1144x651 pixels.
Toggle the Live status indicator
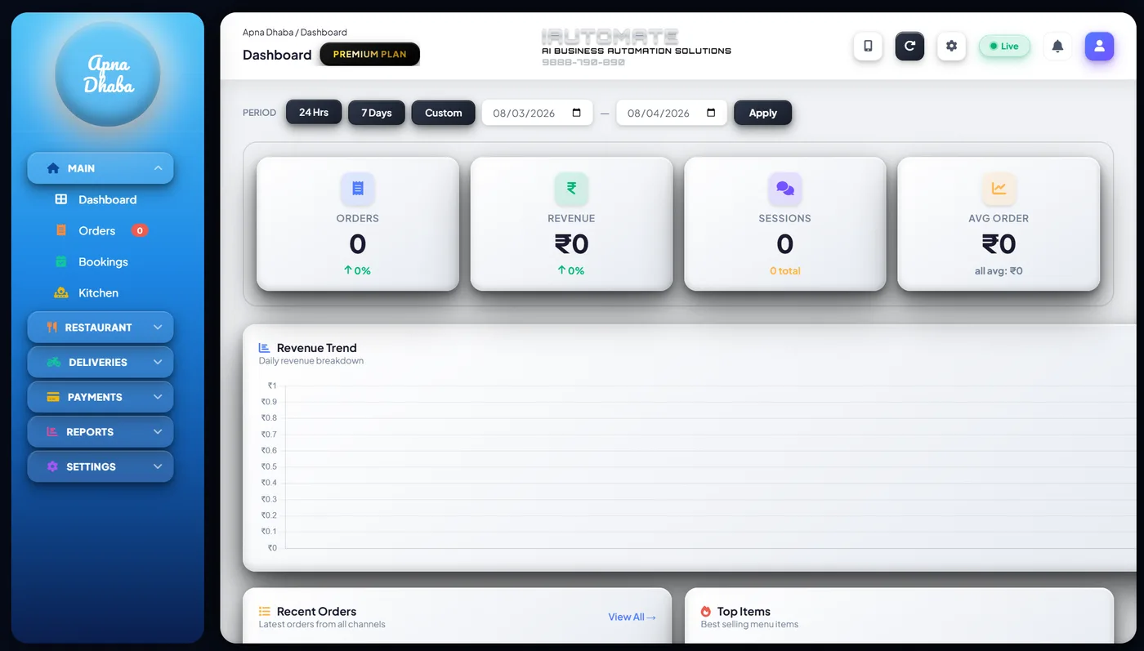pos(1004,46)
